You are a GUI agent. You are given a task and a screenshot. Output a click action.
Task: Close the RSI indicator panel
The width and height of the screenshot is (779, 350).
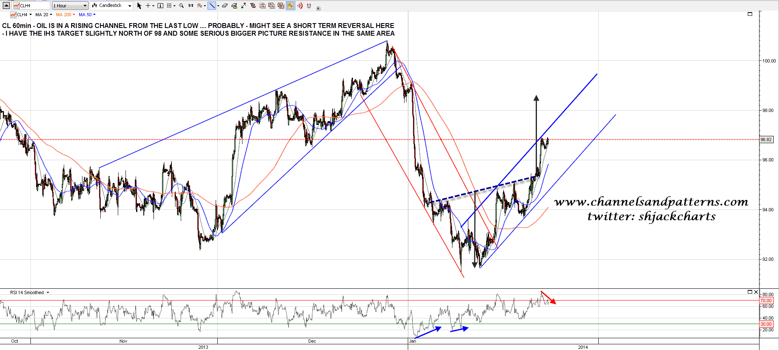(x=756, y=292)
